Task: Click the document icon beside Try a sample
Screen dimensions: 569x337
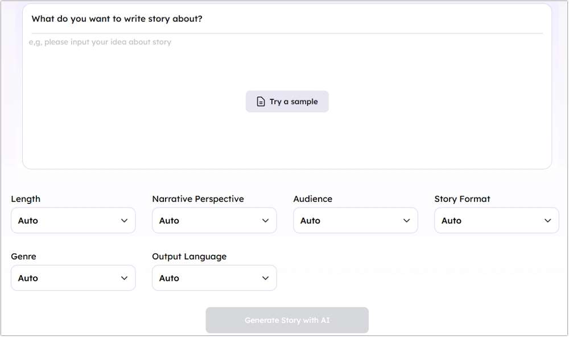Action: 261,101
